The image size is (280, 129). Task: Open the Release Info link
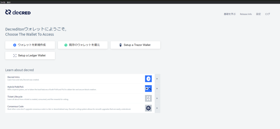(x=246, y=14)
